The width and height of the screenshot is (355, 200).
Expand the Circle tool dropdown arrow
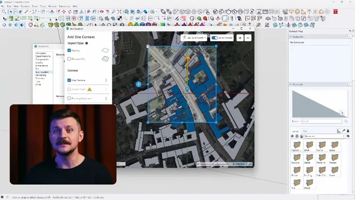pyautogui.click(x=46, y=11)
